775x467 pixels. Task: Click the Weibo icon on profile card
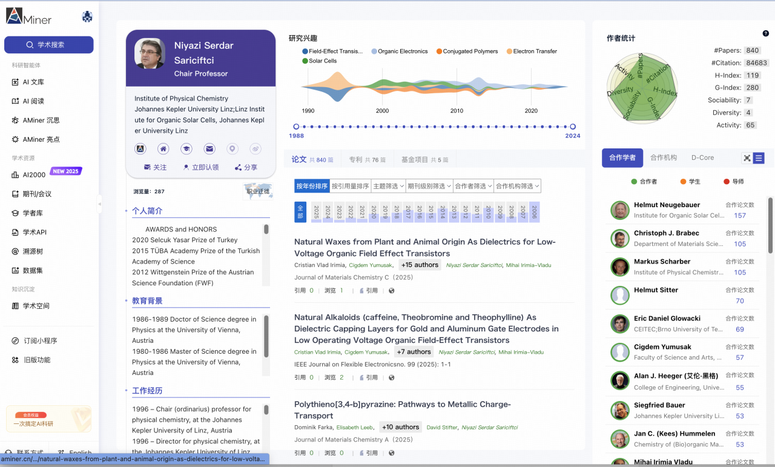pyautogui.click(x=256, y=148)
